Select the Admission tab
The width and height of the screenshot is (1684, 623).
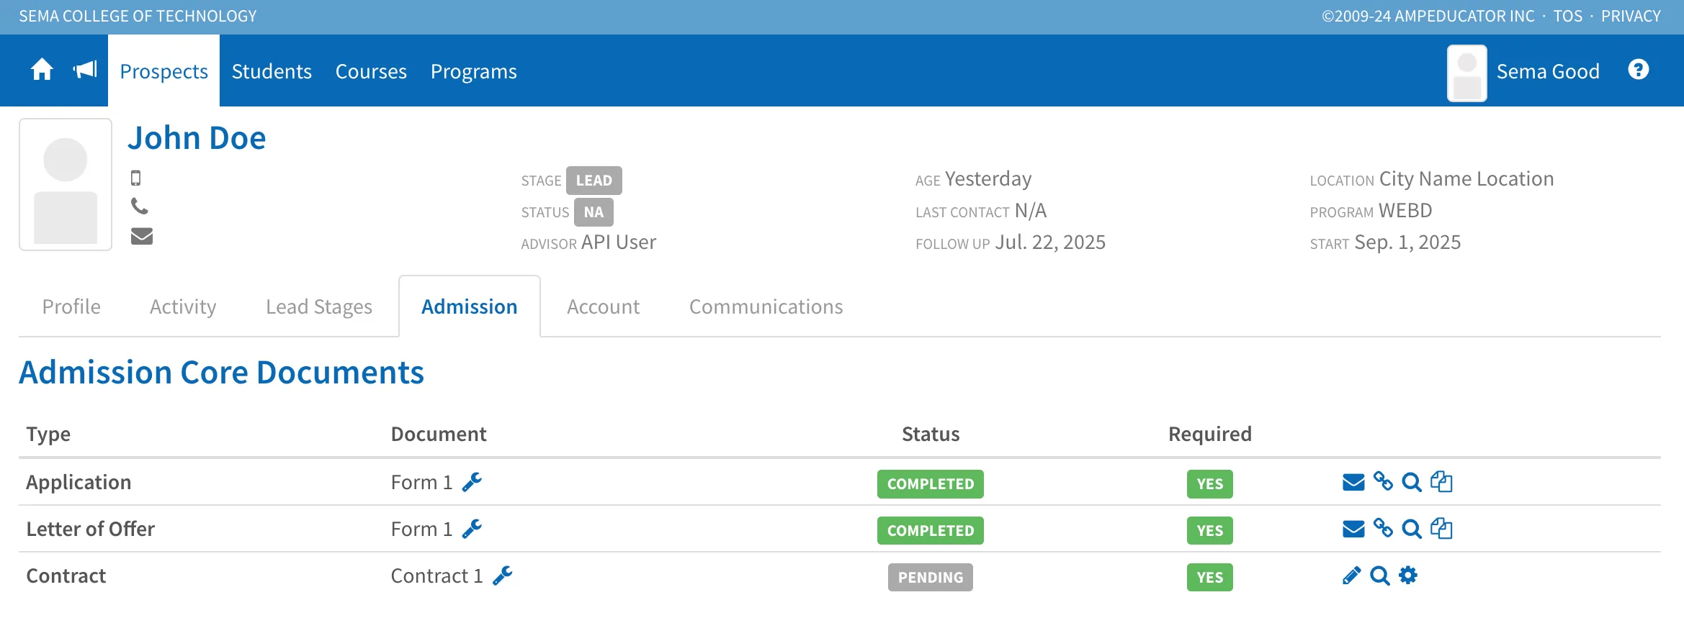click(470, 306)
